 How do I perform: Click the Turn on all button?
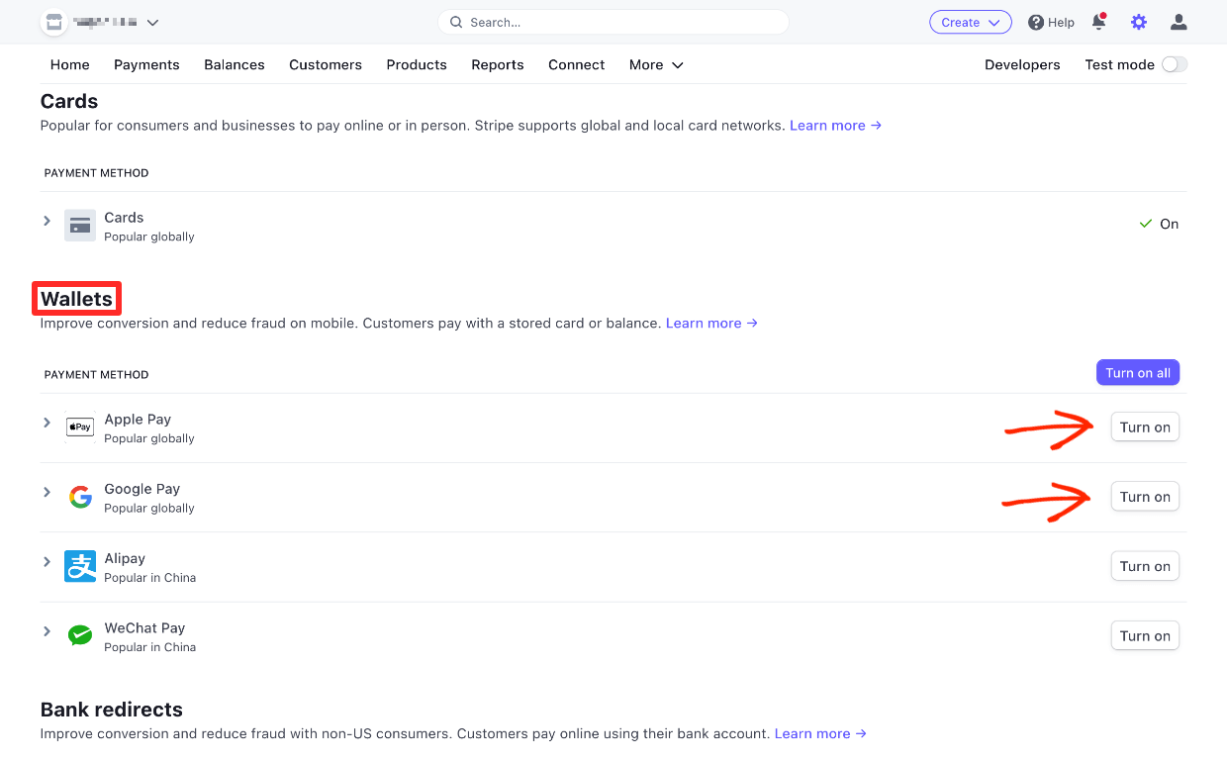pos(1138,373)
